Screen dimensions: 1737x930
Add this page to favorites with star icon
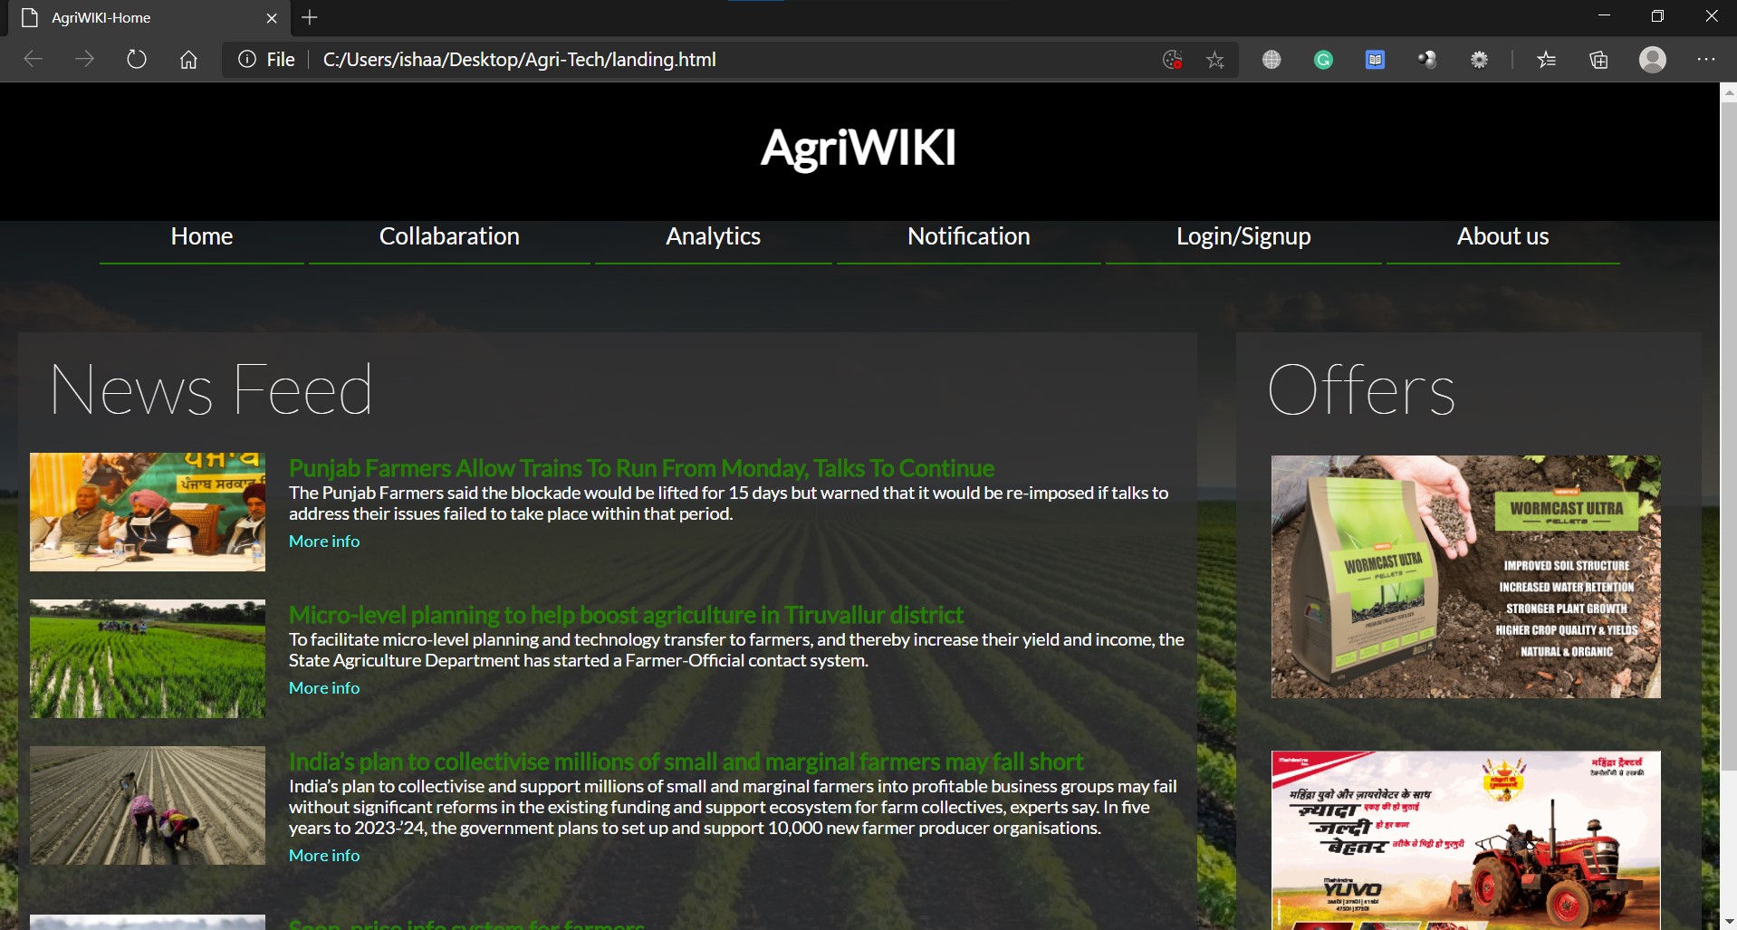pos(1215,60)
